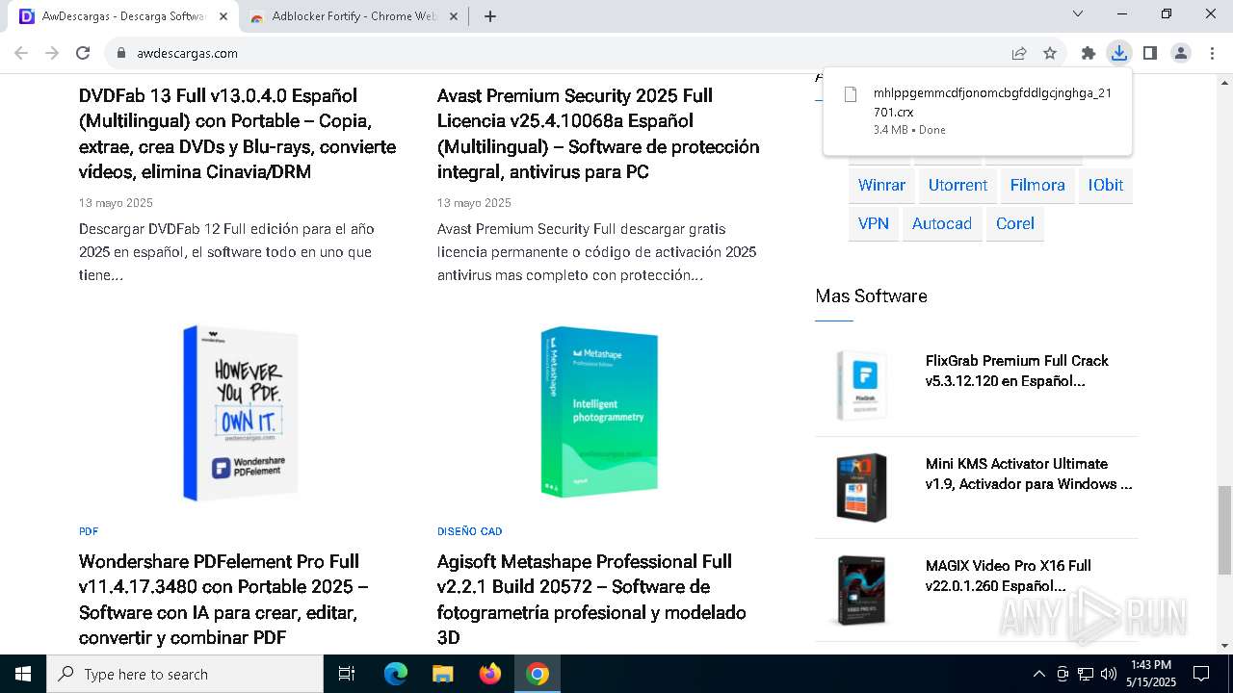Switch to Adblocker Fortify Chrome Web tab

tap(354, 16)
